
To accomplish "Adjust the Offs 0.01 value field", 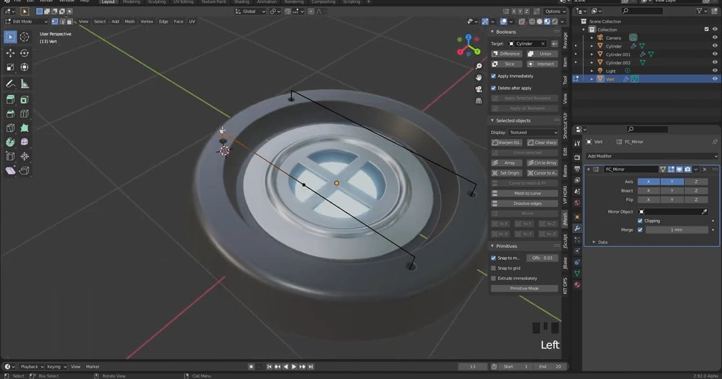I will pos(543,257).
